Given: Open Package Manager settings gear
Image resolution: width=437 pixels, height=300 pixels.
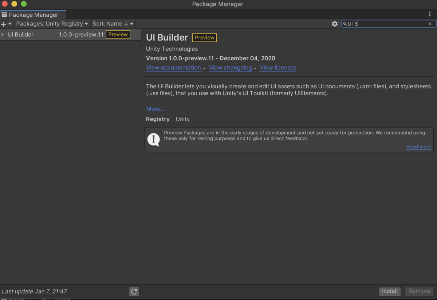Looking at the screenshot, I should pos(335,24).
